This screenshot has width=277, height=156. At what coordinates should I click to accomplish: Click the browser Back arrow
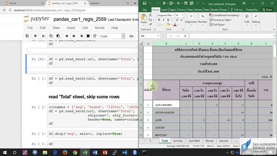click(4, 10)
